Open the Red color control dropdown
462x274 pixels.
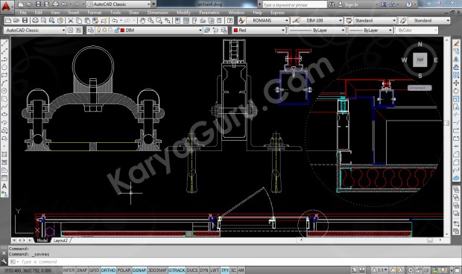click(x=283, y=31)
